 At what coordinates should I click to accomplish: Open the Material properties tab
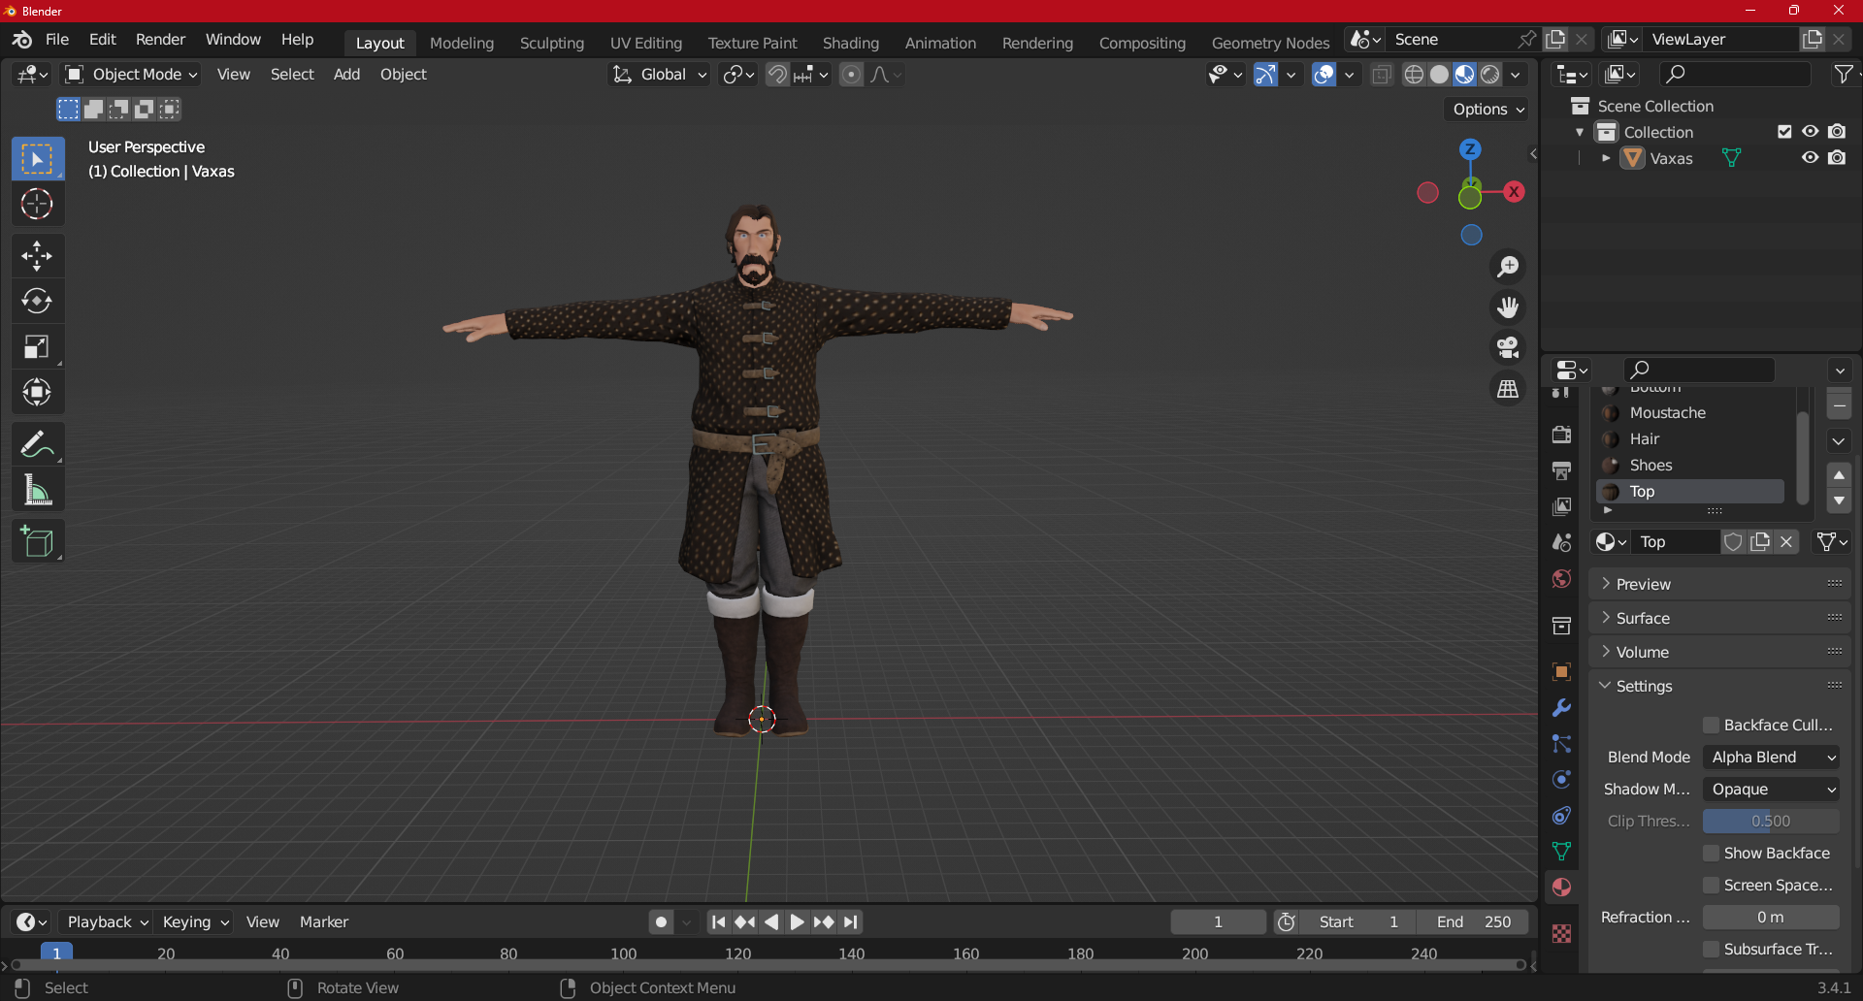[1561, 888]
